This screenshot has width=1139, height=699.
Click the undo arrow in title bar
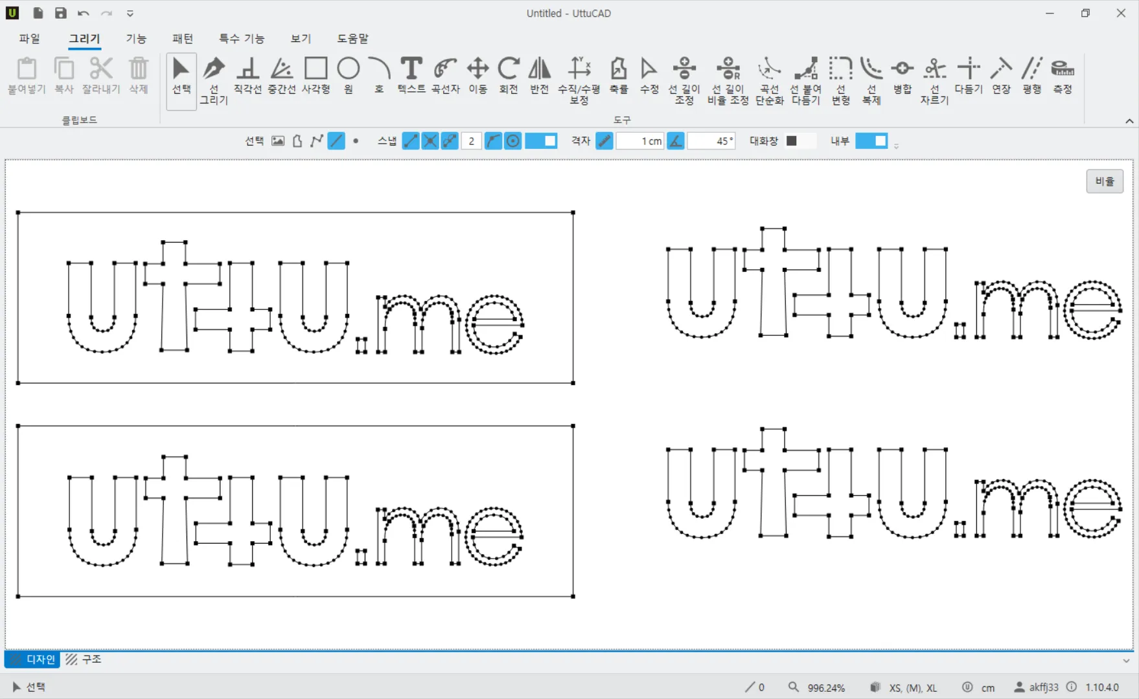(x=84, y=13)
